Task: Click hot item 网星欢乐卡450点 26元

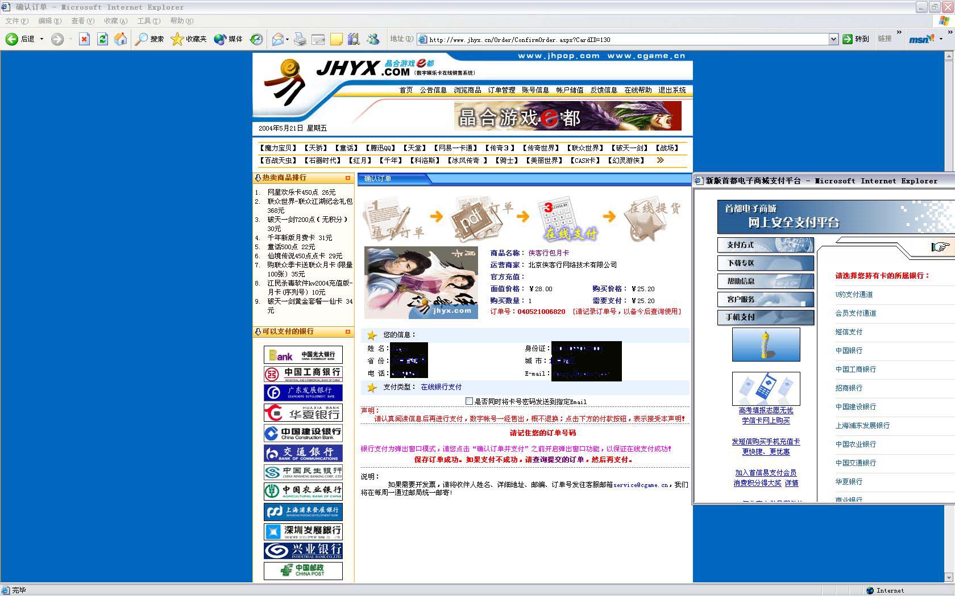Action: tap(301, 192)
